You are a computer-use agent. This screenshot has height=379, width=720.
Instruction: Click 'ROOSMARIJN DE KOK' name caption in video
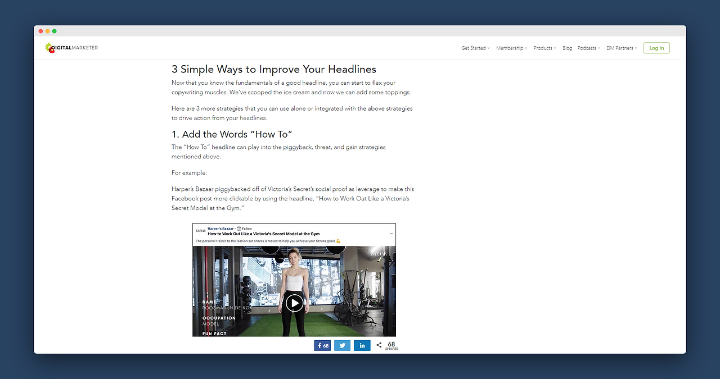pos(227,308)
